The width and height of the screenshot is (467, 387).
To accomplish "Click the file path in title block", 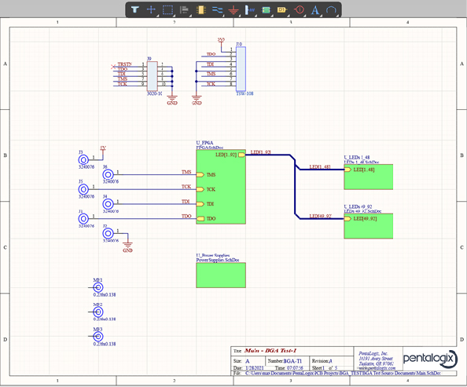I will point(343,373).
